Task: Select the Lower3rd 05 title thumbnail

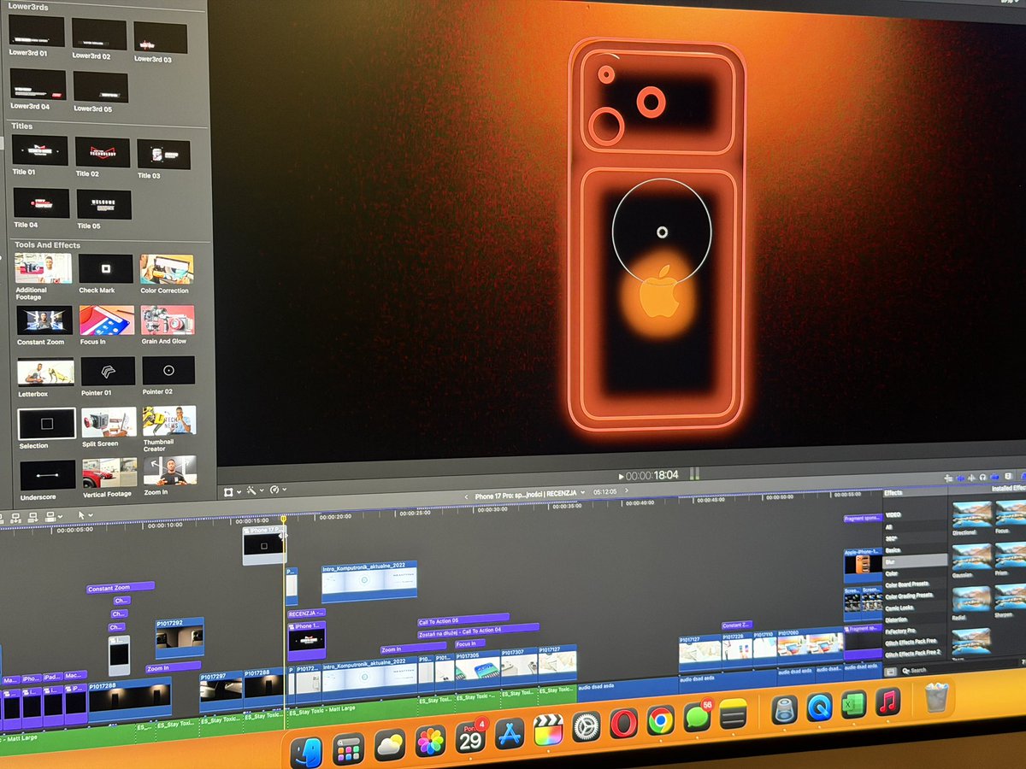Action: 101,87
